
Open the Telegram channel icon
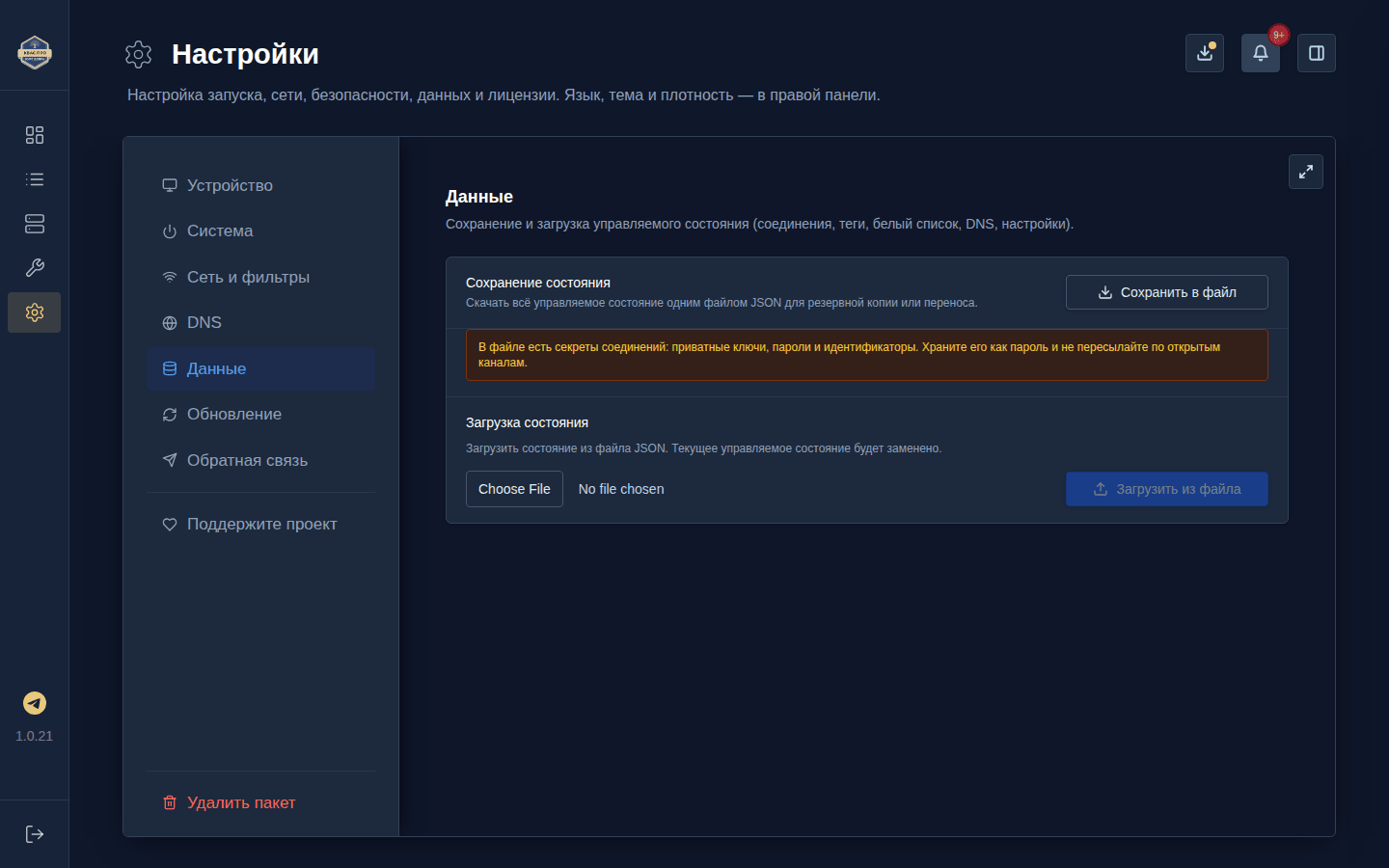(x=35, y=703)
